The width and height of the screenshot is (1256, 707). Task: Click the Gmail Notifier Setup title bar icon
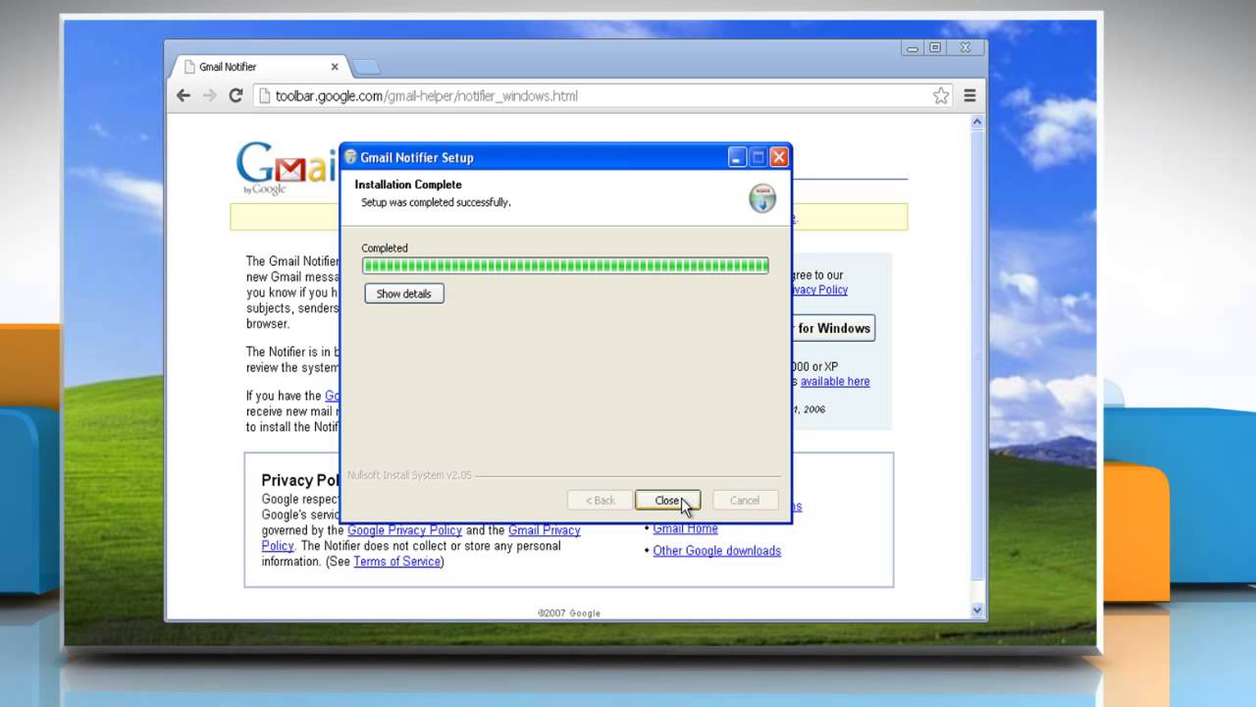pyautogui.click(x=350, y=157)
